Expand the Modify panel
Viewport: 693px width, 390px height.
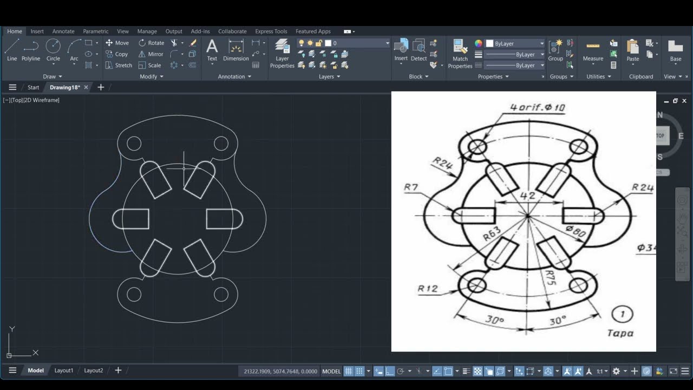point(152,76)
